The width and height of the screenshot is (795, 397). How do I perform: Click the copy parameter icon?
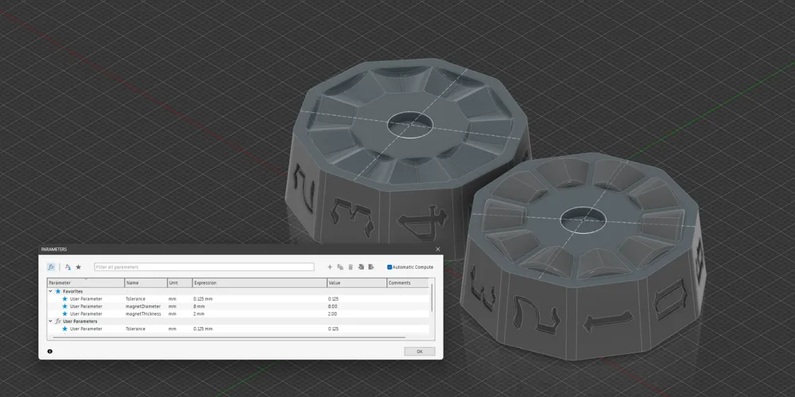coord(340,267)
